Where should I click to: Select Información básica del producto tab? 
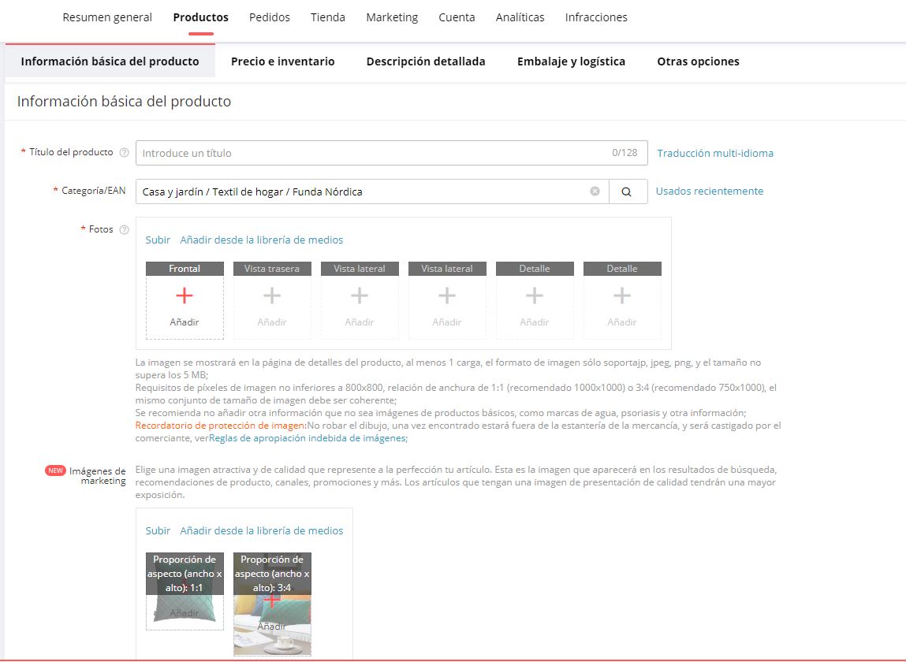110,61
